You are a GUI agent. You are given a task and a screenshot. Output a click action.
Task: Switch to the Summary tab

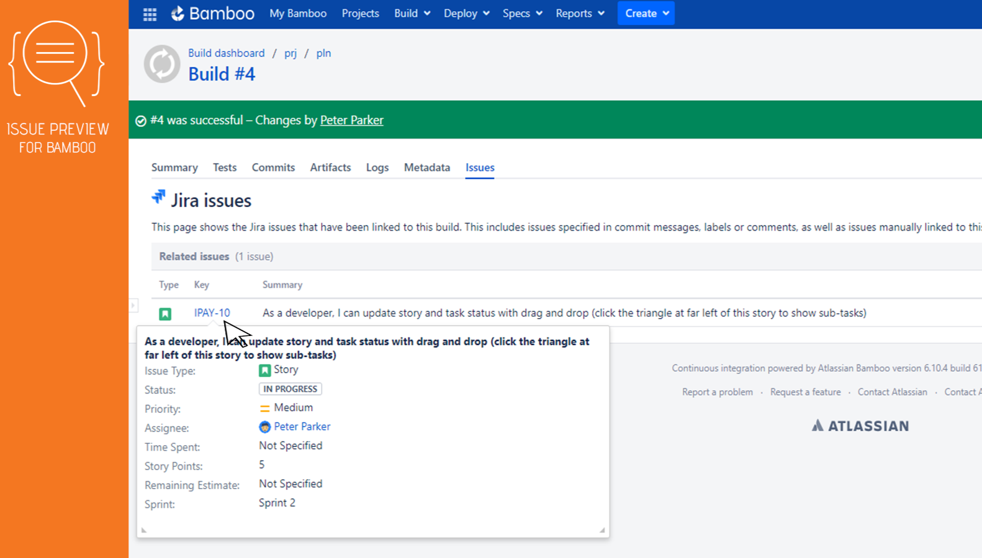coord(174,167)
